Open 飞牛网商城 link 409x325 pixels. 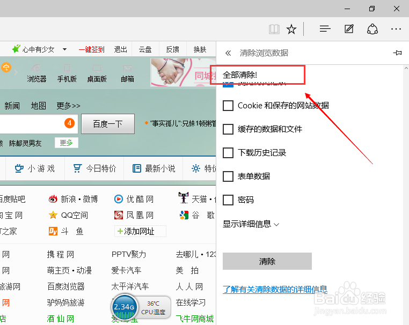(195, 319)
